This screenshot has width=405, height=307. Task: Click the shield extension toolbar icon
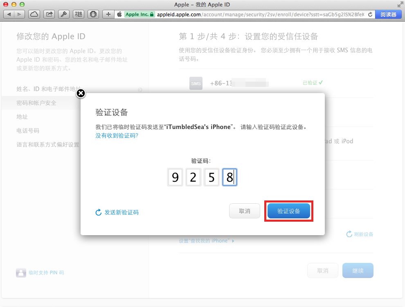[93, 14]
